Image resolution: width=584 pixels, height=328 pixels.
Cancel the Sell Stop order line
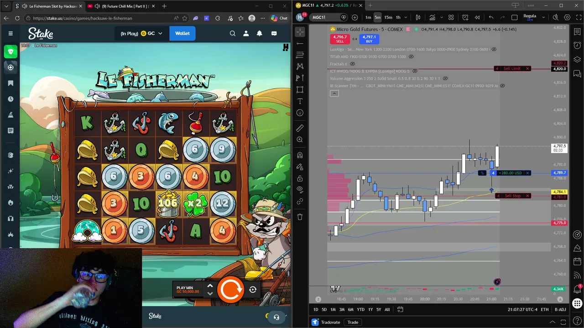pyautogui.click(x=527, y=196)
